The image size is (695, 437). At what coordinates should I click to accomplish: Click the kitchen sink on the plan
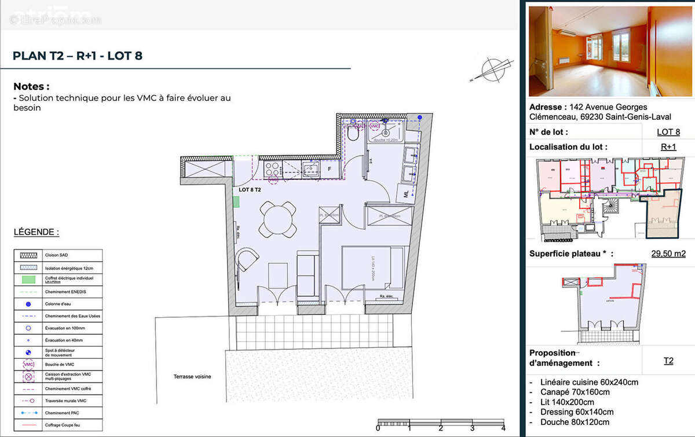(311, 168)
